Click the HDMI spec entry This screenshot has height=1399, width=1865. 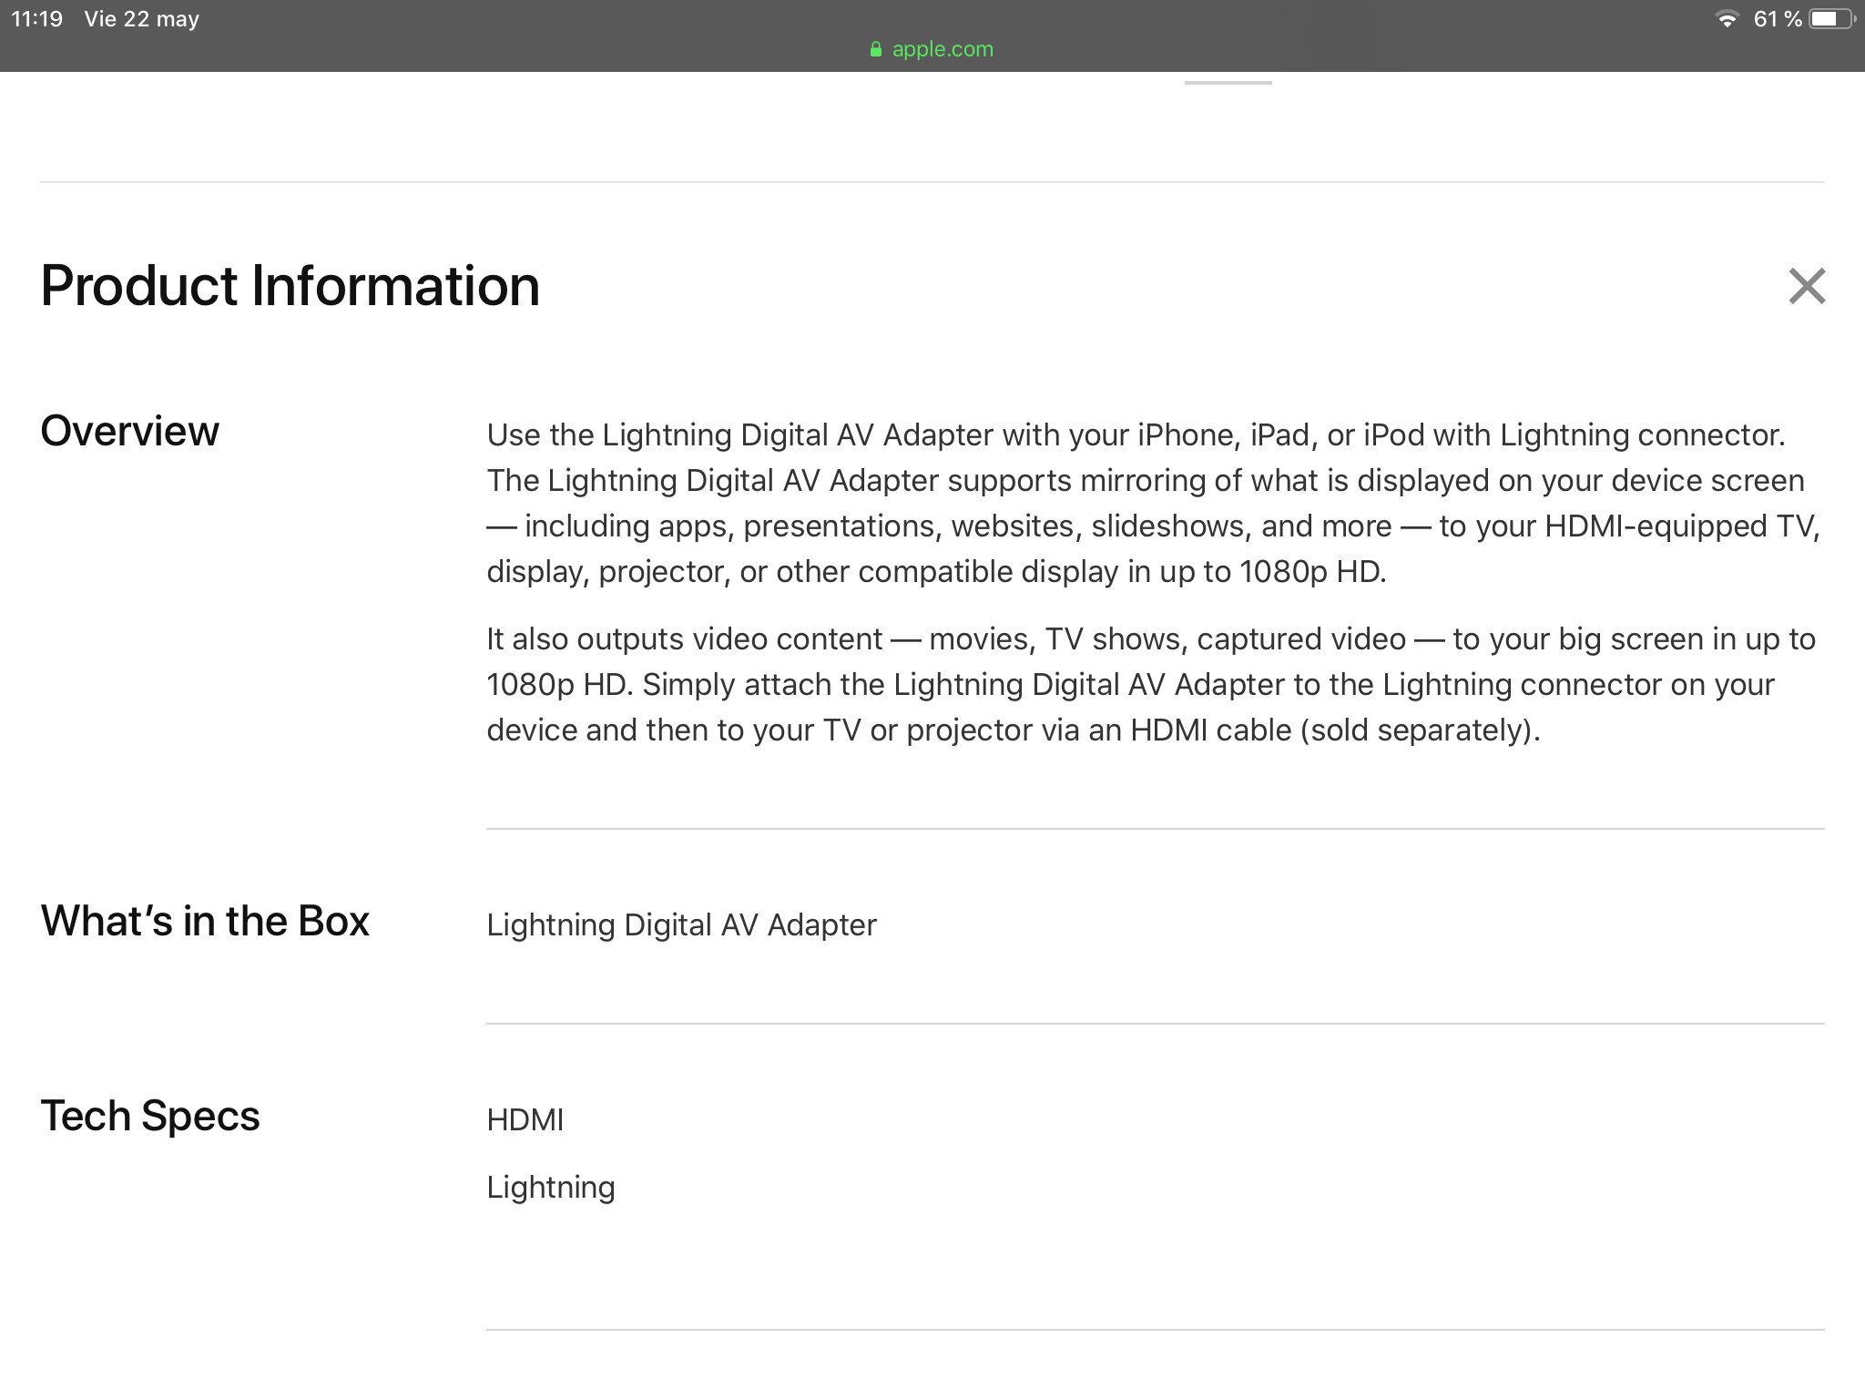click(525, 1119)
